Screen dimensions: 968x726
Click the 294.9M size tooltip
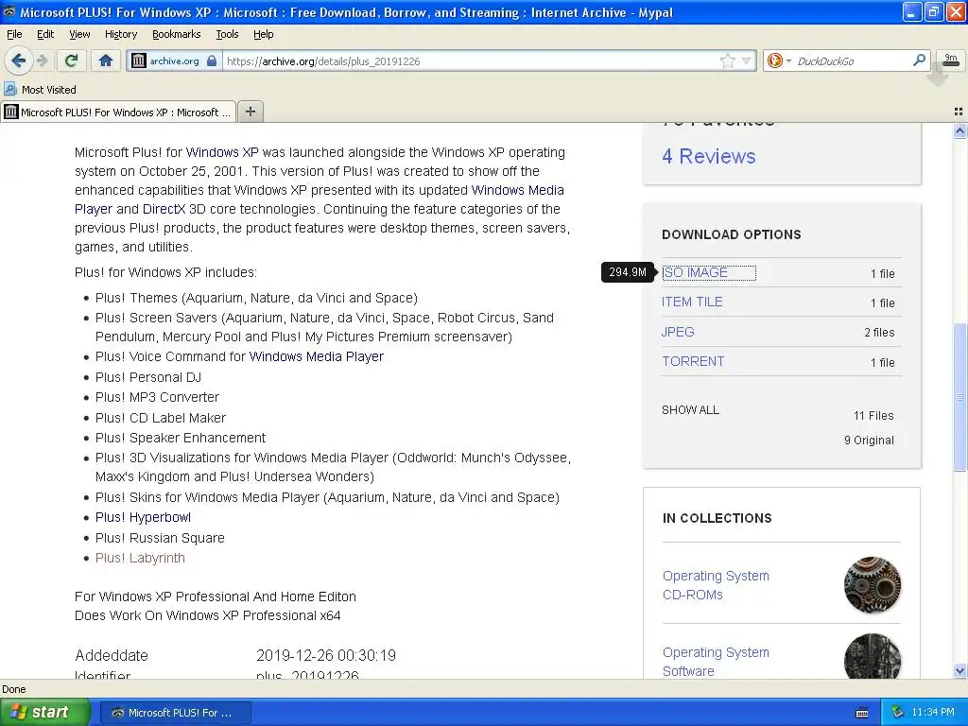[x=628, y=272]
